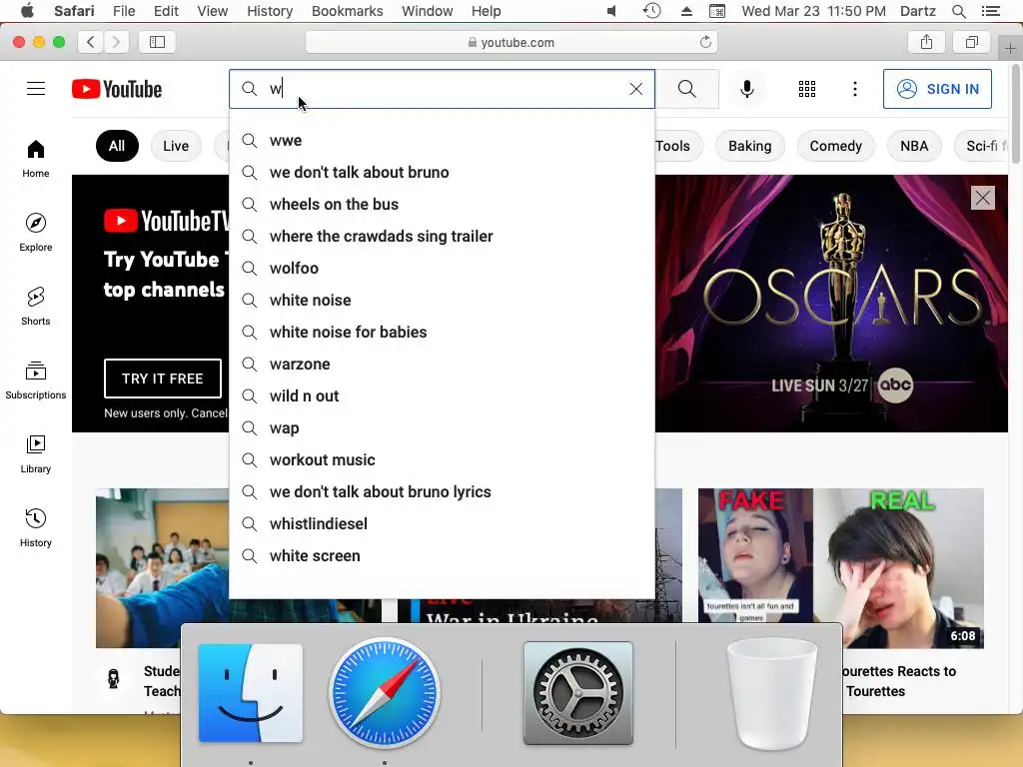
Task: Open the Window menu
Action: [428, 11]
